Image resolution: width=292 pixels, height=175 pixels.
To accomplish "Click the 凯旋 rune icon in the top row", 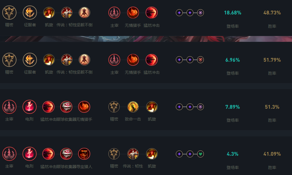I will point(49,12).
